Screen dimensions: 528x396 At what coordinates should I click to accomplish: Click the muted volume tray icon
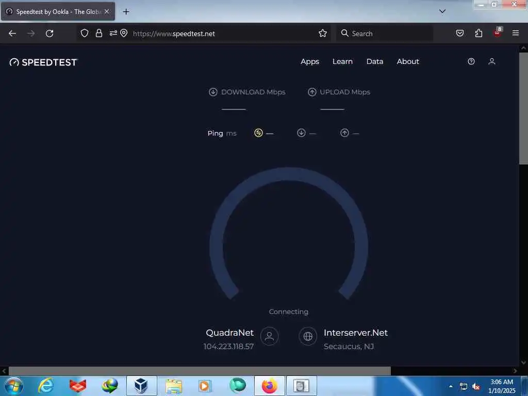(476, 387)
